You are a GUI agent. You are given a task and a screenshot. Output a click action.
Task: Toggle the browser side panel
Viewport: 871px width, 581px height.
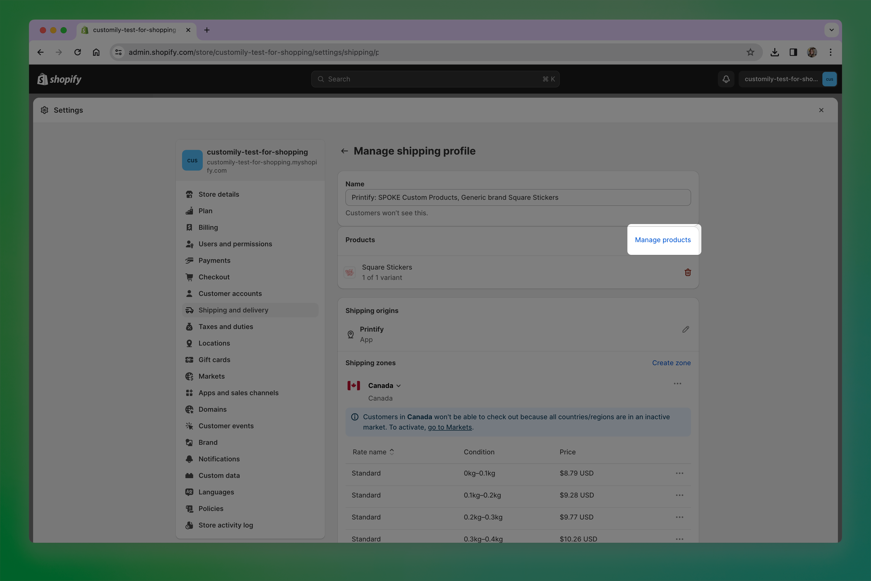tap(793, 52)
